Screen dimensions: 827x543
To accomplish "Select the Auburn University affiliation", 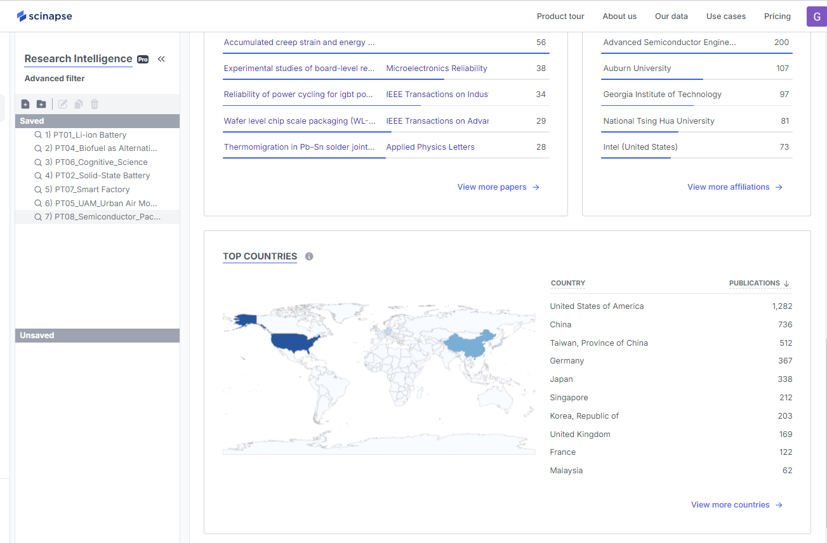I will 637,69.
